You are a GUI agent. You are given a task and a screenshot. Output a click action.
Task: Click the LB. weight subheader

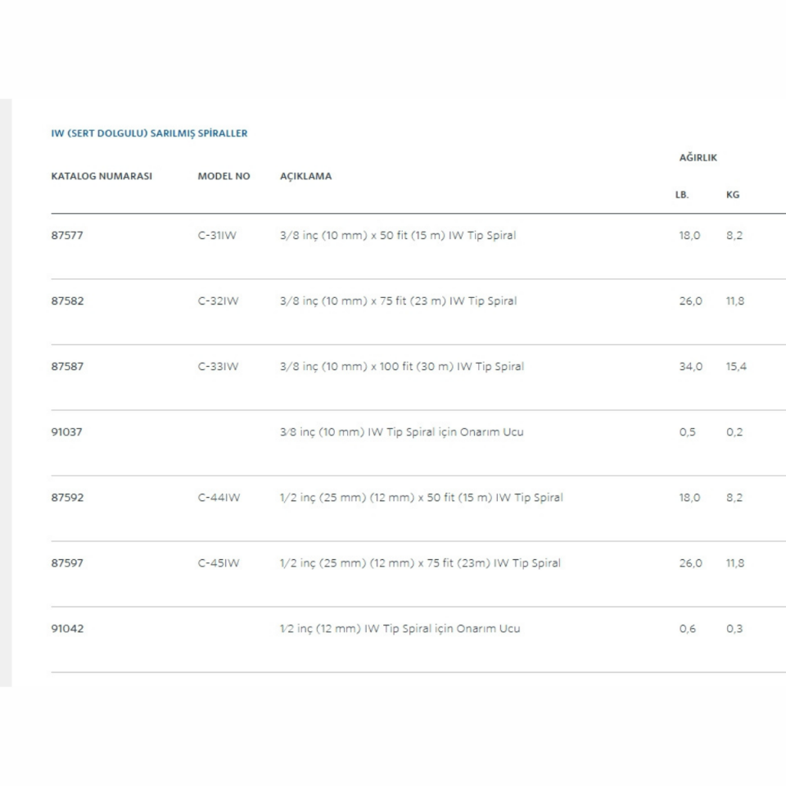coord(682,195)
